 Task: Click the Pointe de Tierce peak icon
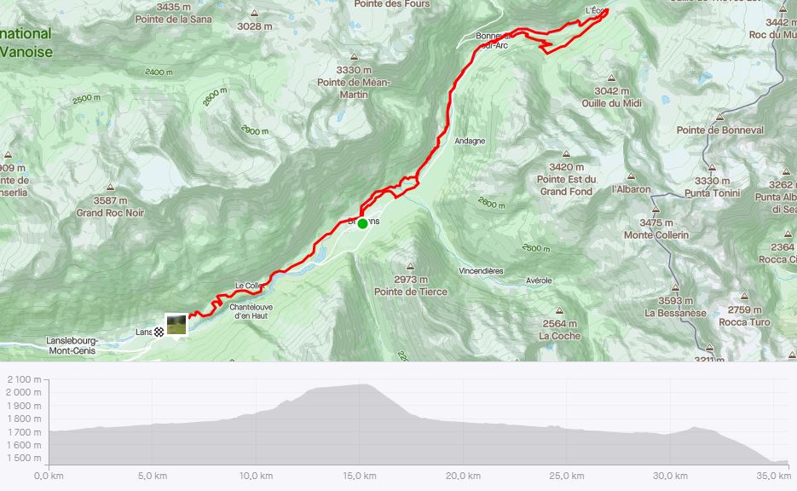click(410, 267)
